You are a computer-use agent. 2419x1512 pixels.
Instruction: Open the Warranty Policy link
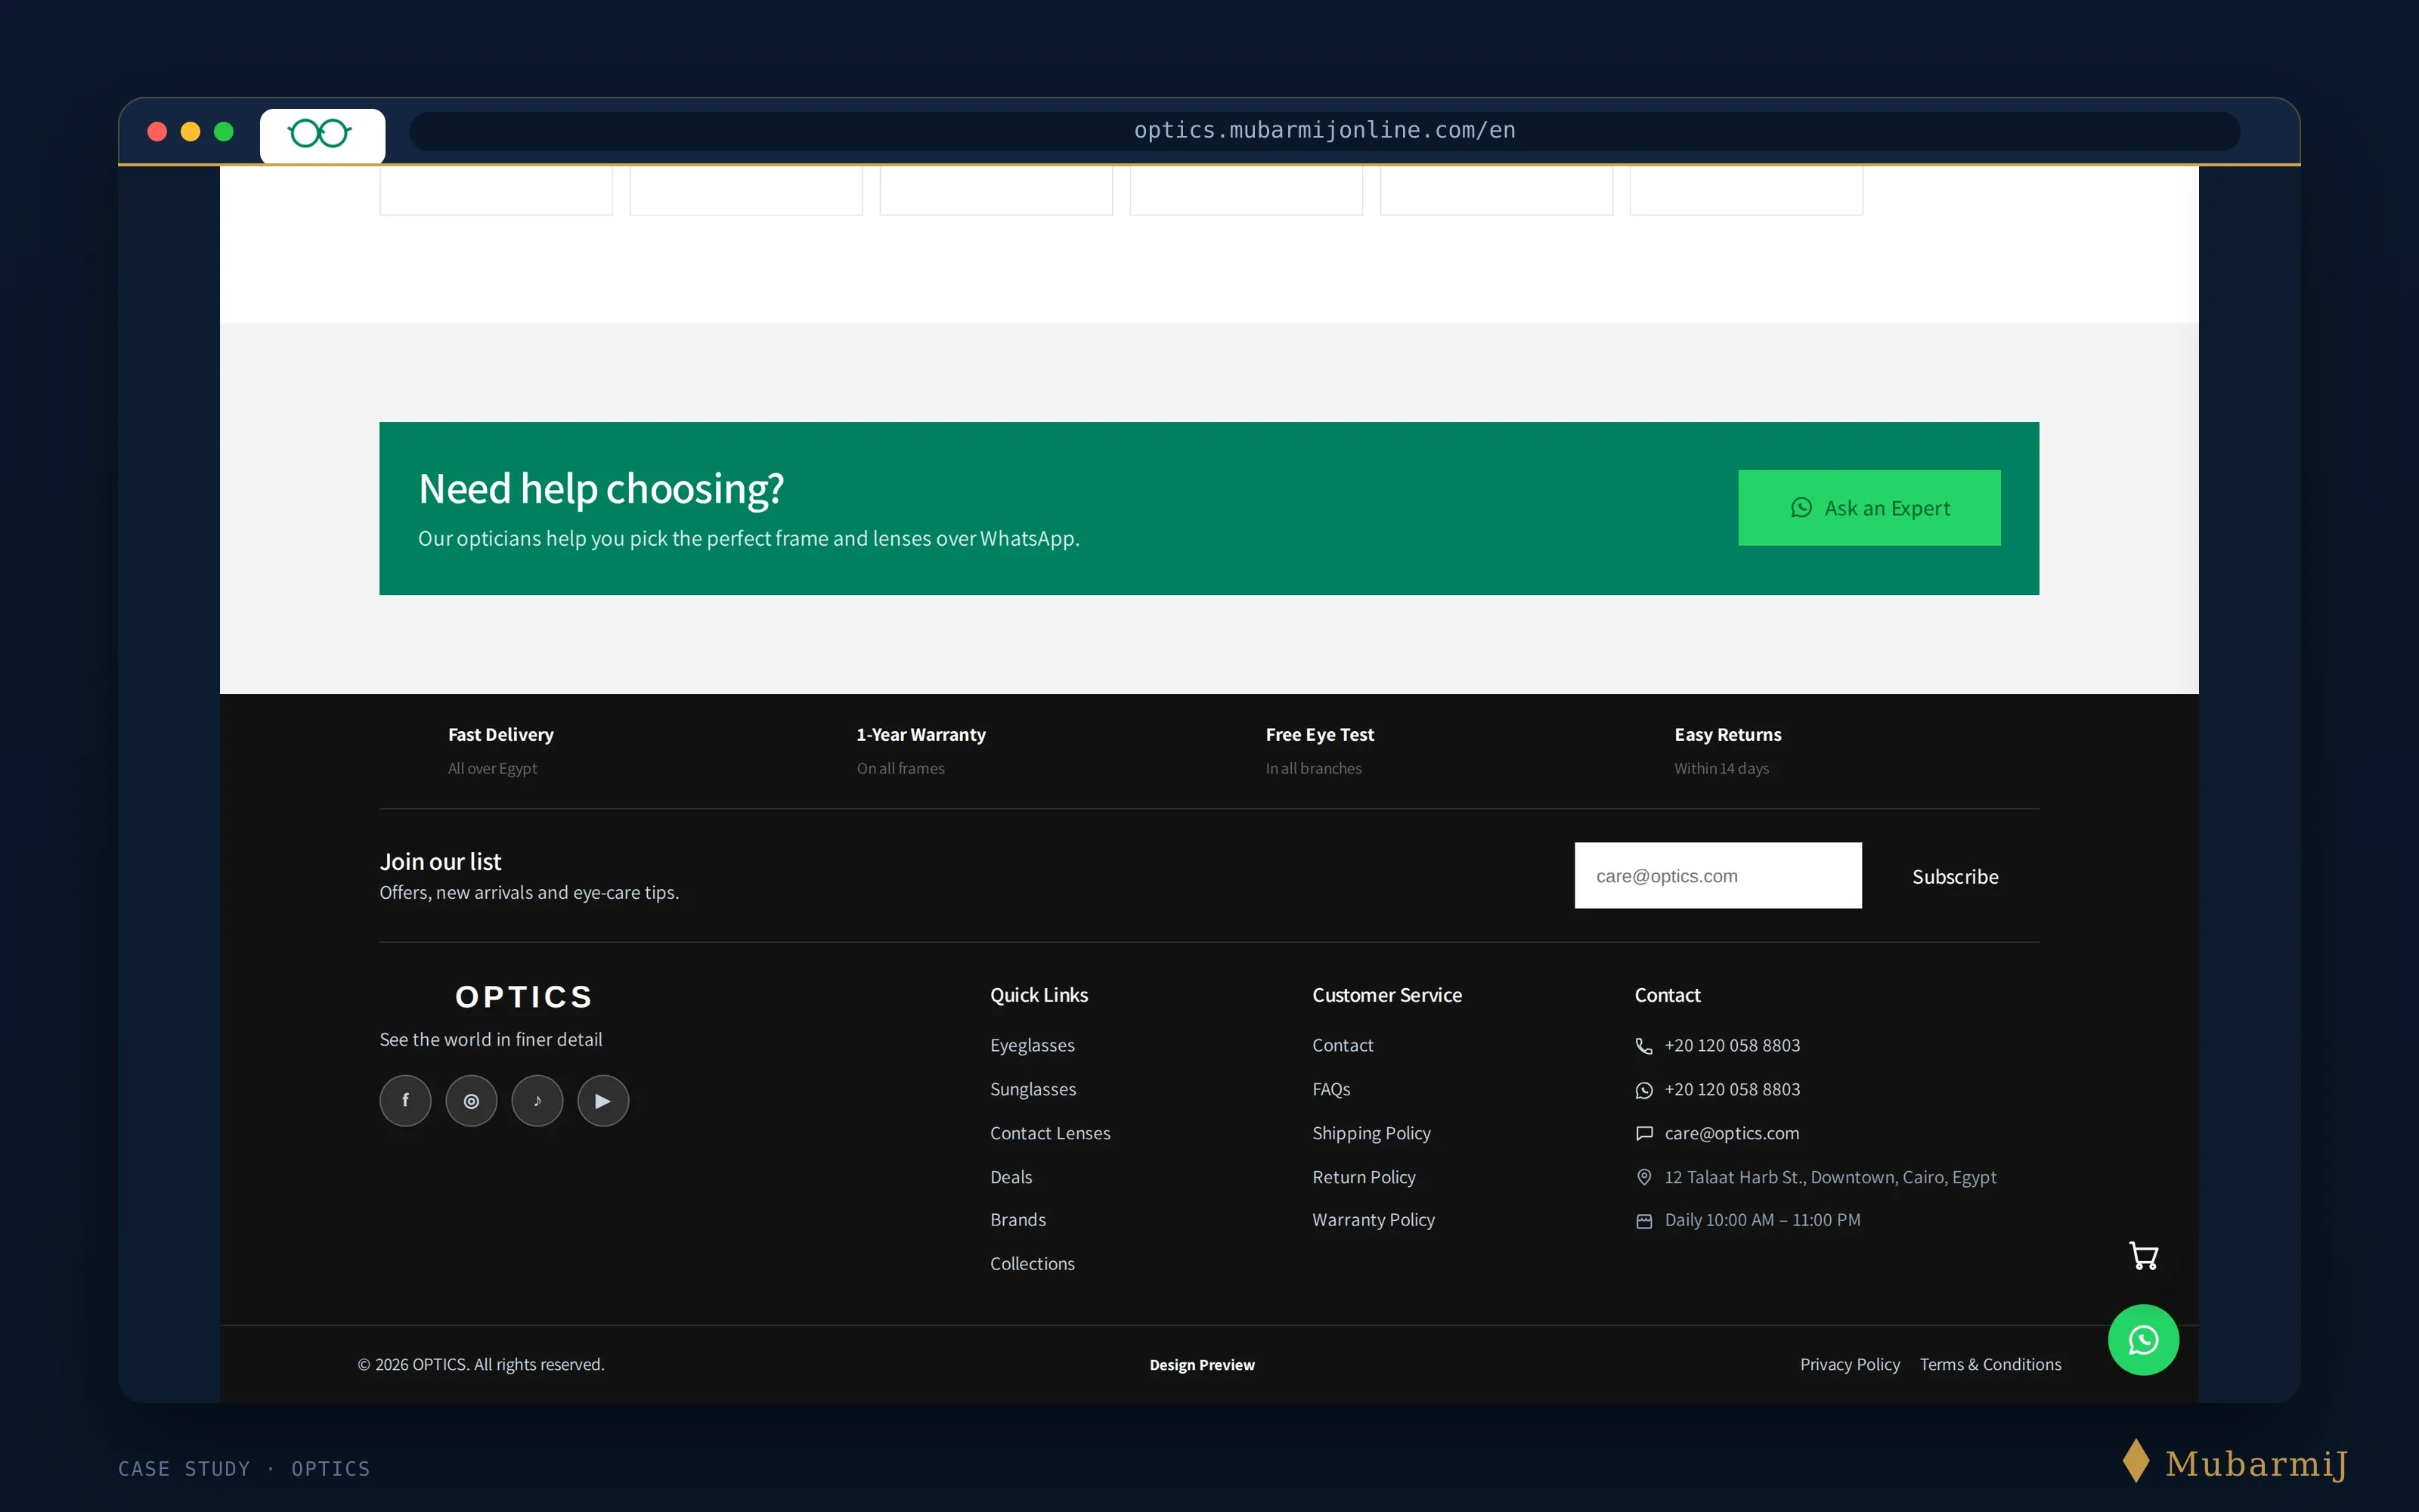pos(1373,1219)
